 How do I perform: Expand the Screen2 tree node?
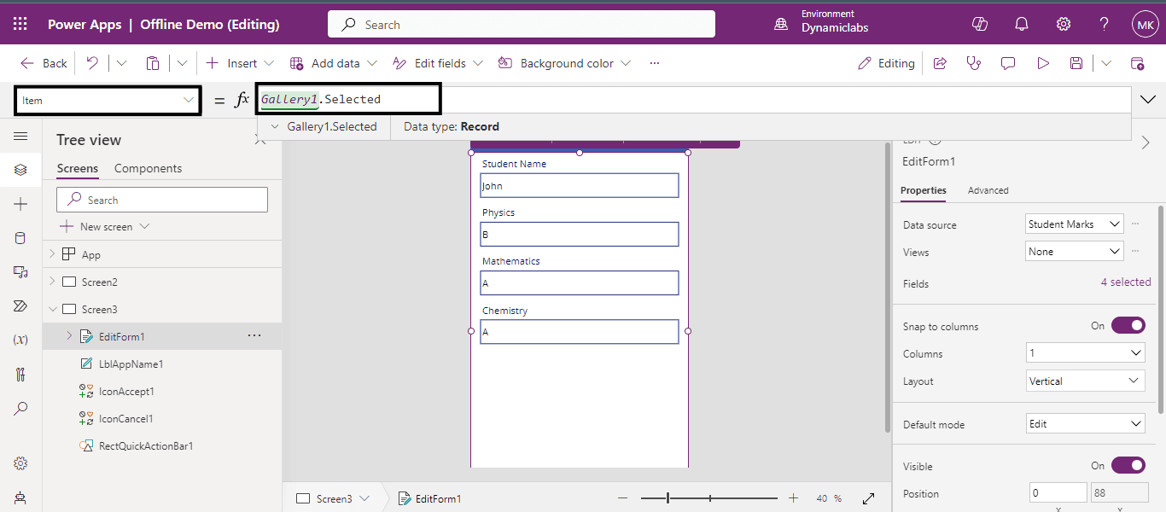pyautogui.click(x=52, y=282)
